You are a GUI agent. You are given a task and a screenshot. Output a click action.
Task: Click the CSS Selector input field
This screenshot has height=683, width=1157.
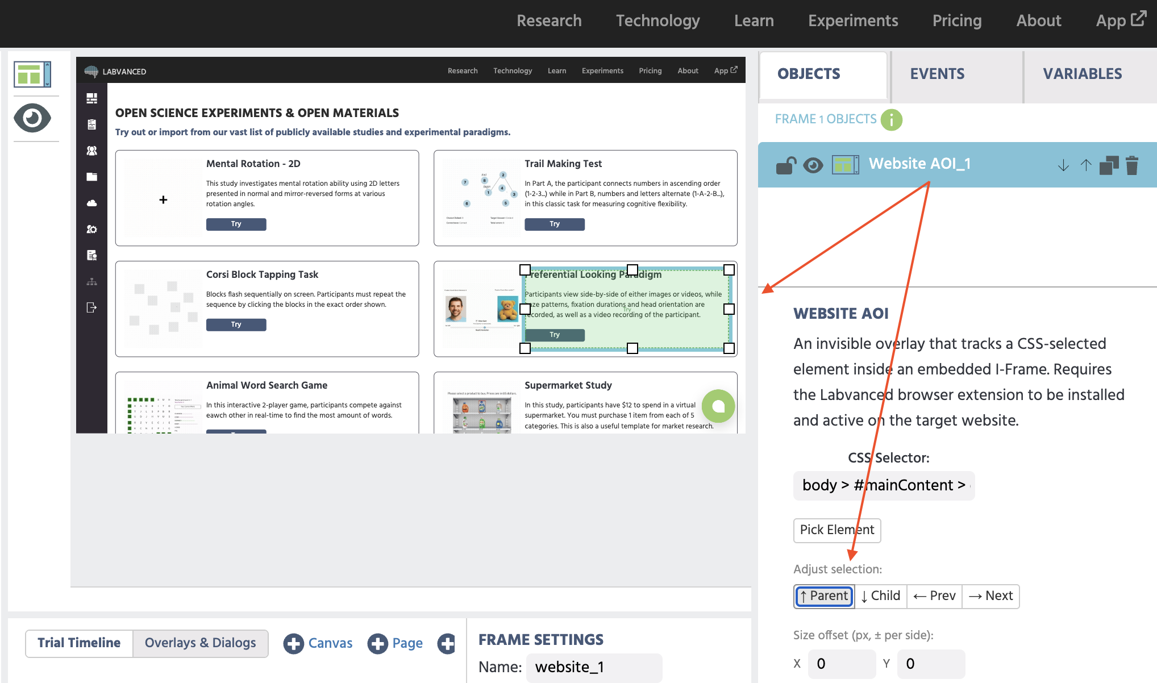[x=884, y=485]
